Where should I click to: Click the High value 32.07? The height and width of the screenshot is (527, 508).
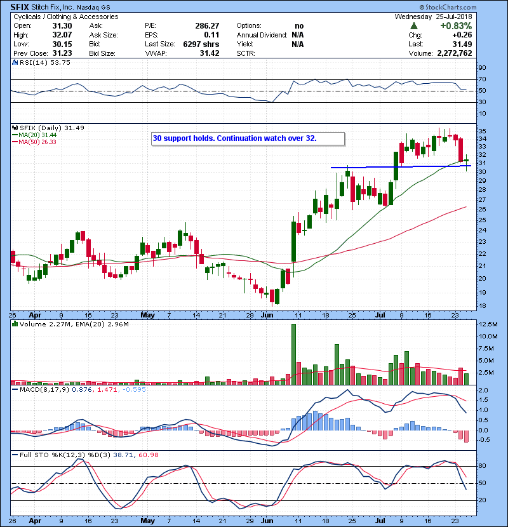(62, 35)
